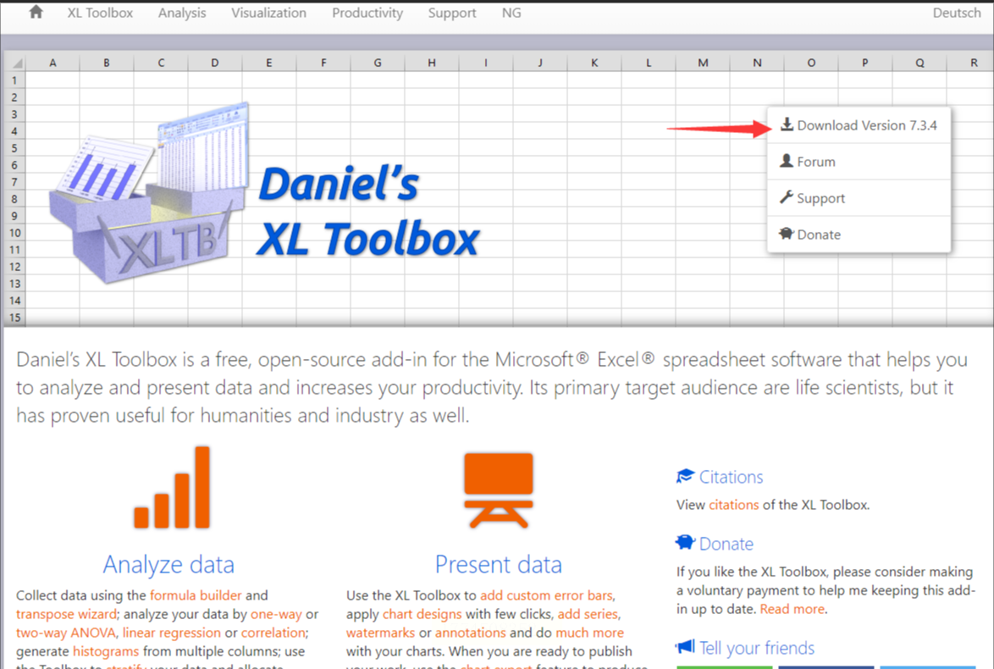
Task: Follow the Read more link
Action: [792, 609]
